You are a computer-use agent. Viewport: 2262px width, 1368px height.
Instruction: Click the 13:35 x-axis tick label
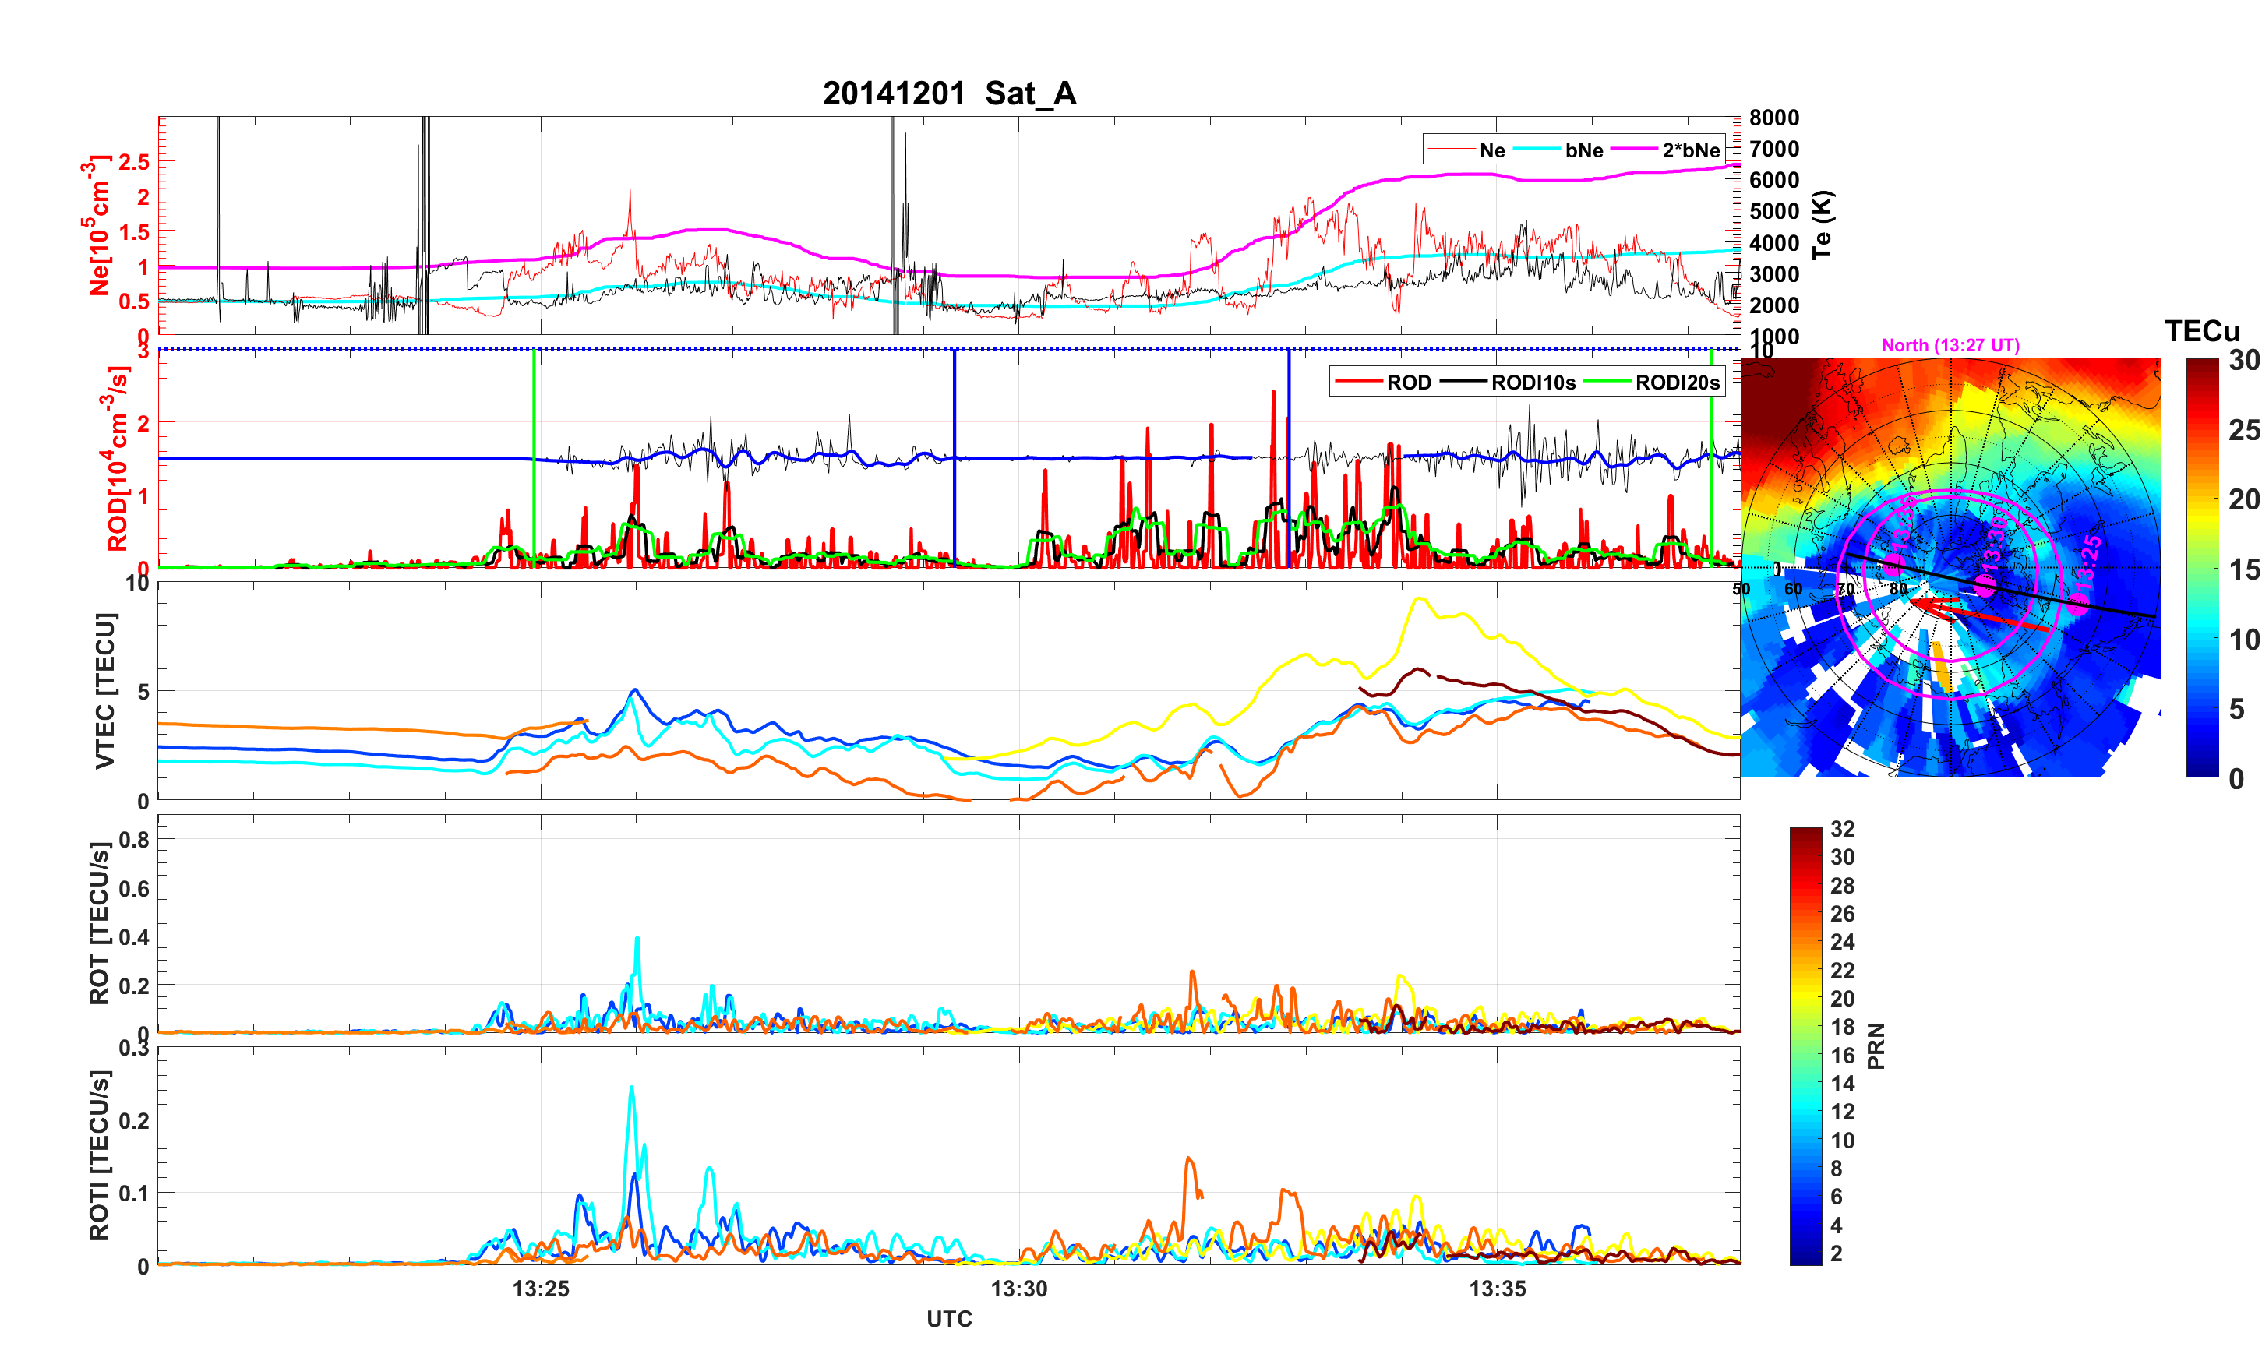tap(1498, 1288)
